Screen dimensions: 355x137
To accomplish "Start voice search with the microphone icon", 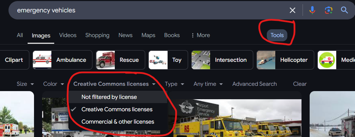I will point(312,10).
